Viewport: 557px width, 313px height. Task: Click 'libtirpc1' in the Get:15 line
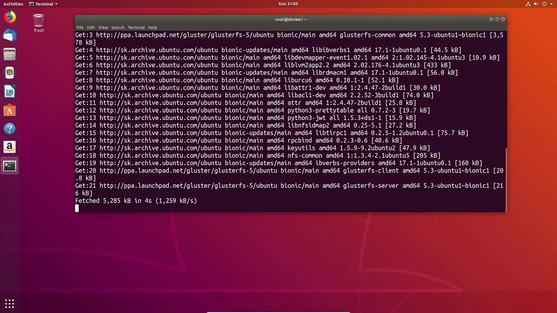[x=331, y=133]
